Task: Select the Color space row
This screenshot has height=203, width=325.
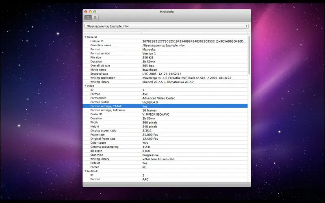Action: pos(165,143)
